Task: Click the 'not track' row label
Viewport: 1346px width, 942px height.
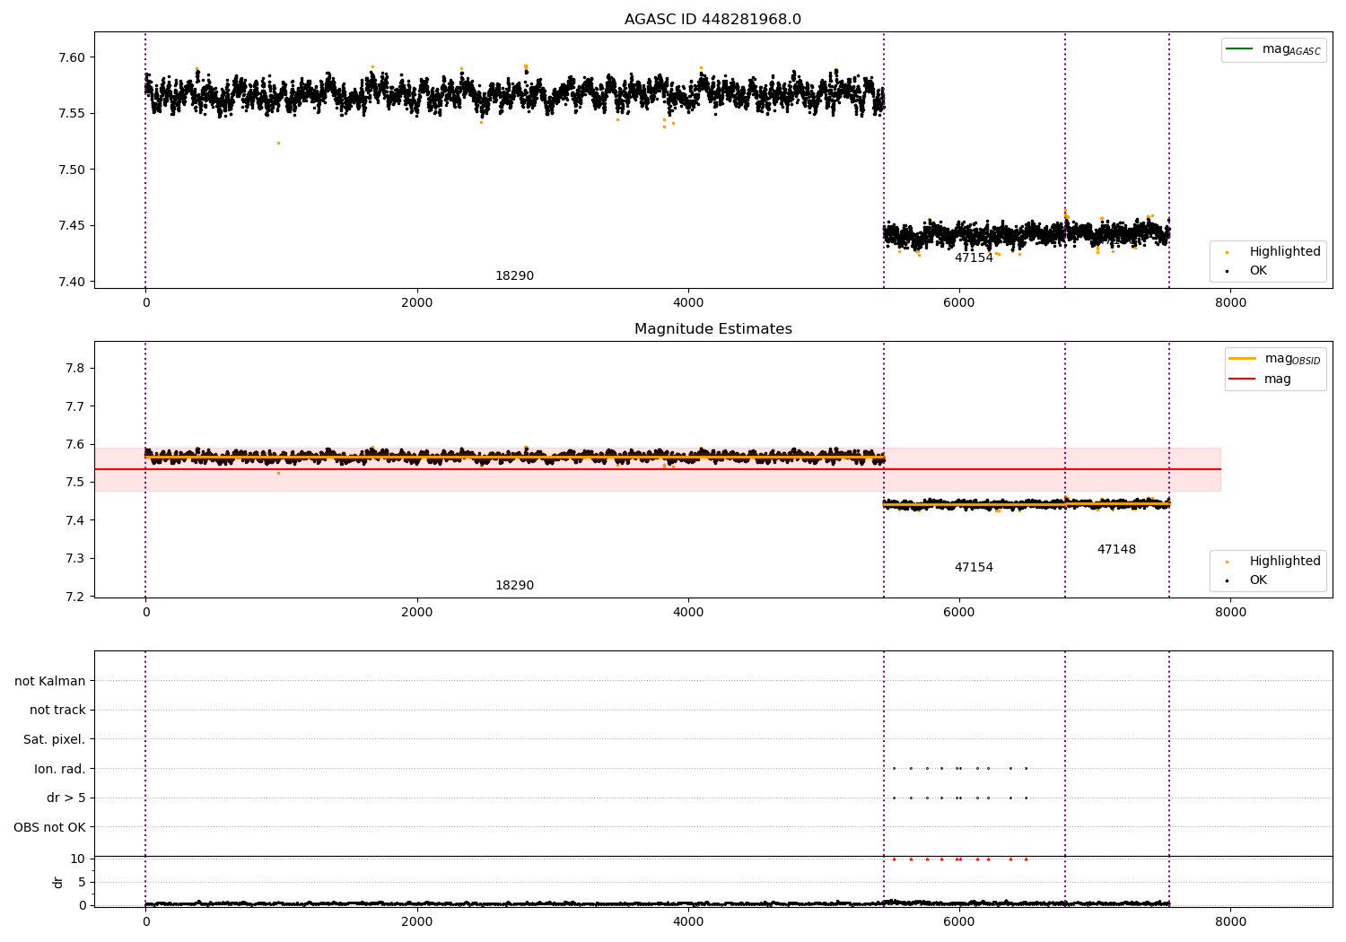Action: coord(57,710)
